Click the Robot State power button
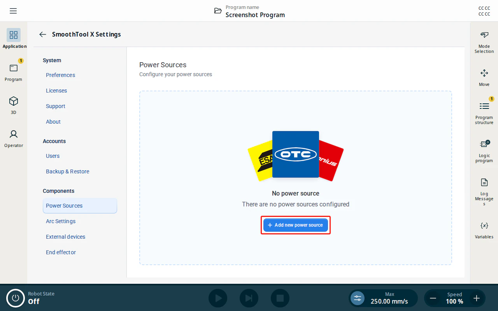This screenshot has height=311, width=498. (16, 298)
